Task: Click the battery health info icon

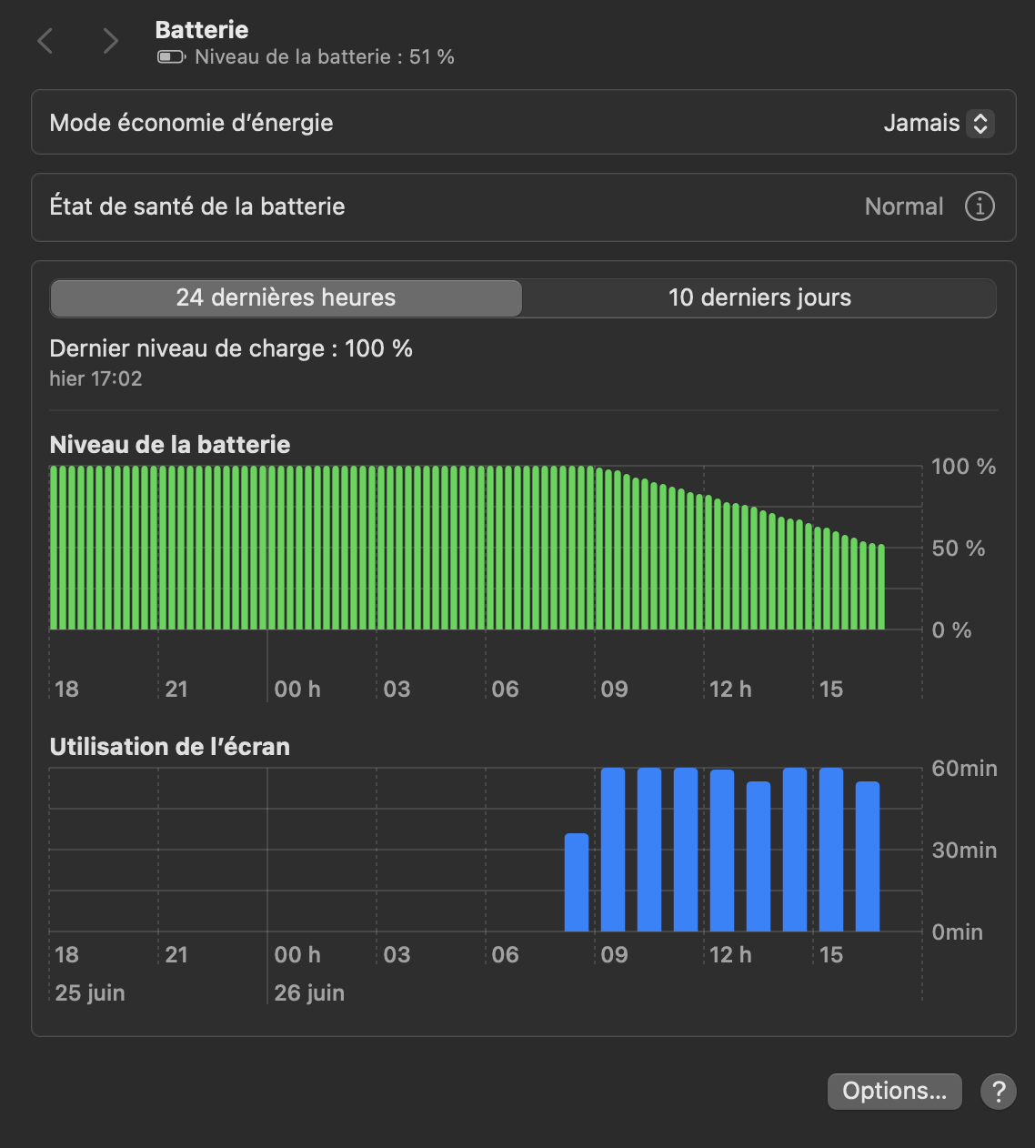Action: click(x=980, y=206)
